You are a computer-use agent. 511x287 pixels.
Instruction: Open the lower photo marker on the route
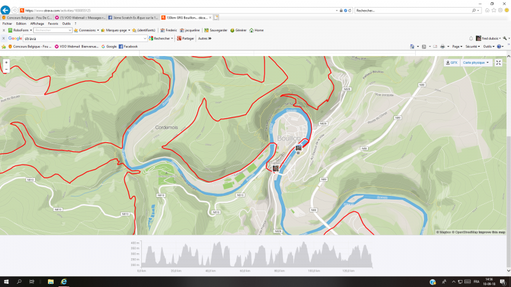(x=276, y=168)
